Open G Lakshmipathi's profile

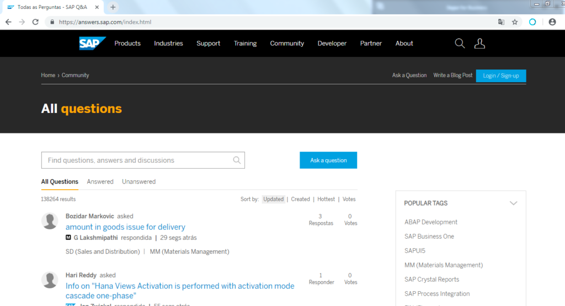tap(95, 238)
